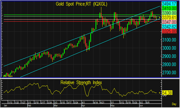
Task: Click the 6/9 date axis label
Action: pos(148,103)
